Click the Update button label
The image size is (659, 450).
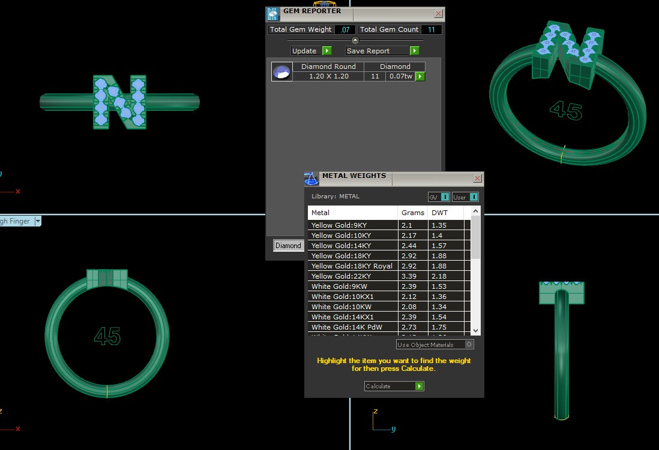[304, 51]
